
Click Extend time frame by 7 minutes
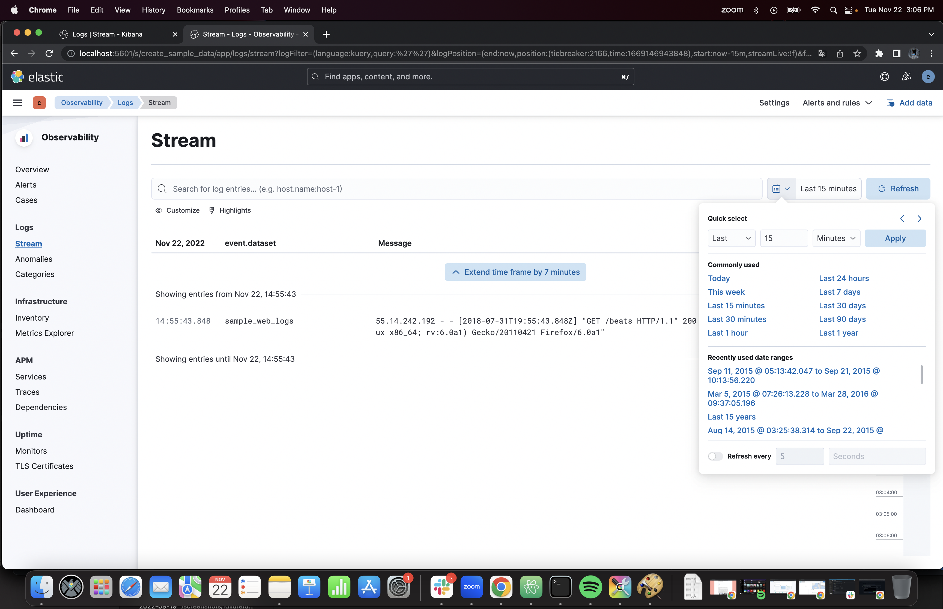(x=515, y=272)
